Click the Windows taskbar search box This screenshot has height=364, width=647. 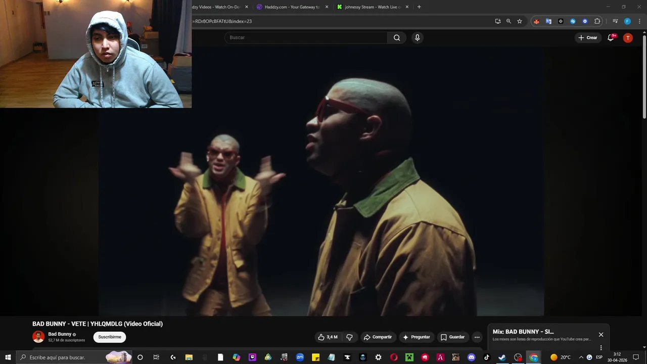click(x=74, y=357)
